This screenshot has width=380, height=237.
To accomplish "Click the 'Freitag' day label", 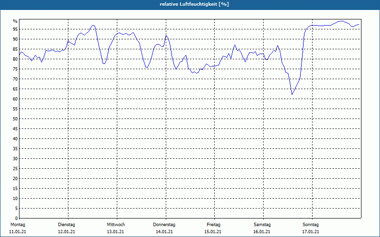I will click(213, 225).
